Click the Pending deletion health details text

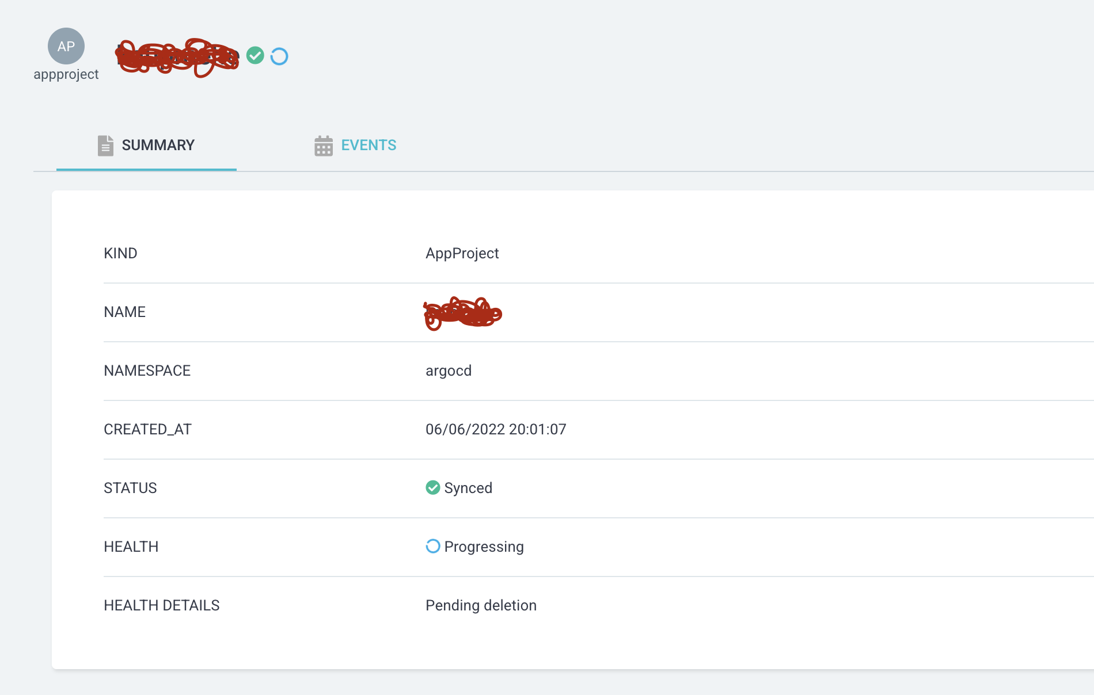tap(480, 605)
